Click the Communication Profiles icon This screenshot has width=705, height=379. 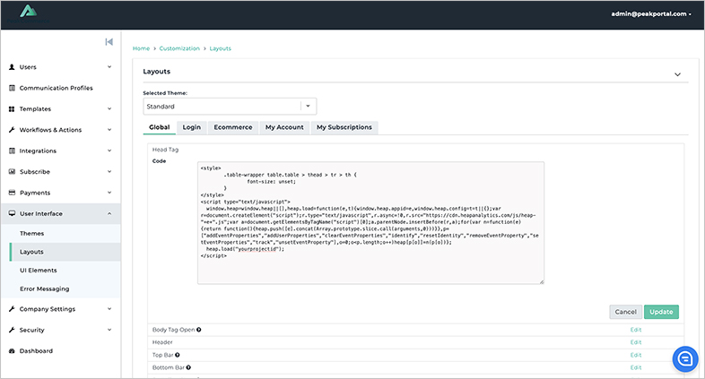pos(12,88)
